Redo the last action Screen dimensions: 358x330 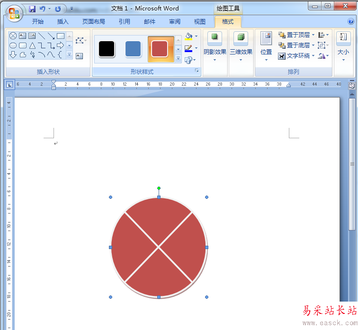58,9
